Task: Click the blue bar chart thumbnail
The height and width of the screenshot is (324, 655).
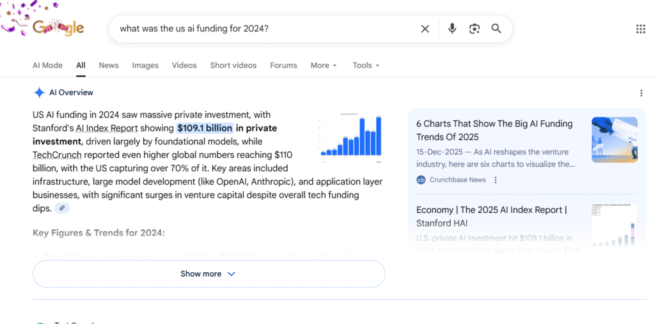Action: 351,138
